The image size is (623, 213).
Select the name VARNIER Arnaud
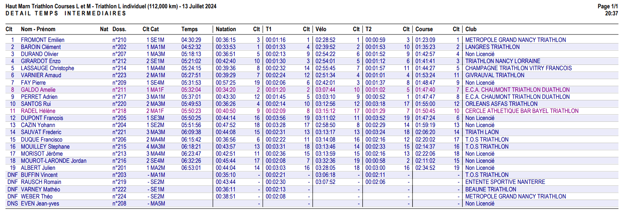pyautogui.click(x=41, y=75)
